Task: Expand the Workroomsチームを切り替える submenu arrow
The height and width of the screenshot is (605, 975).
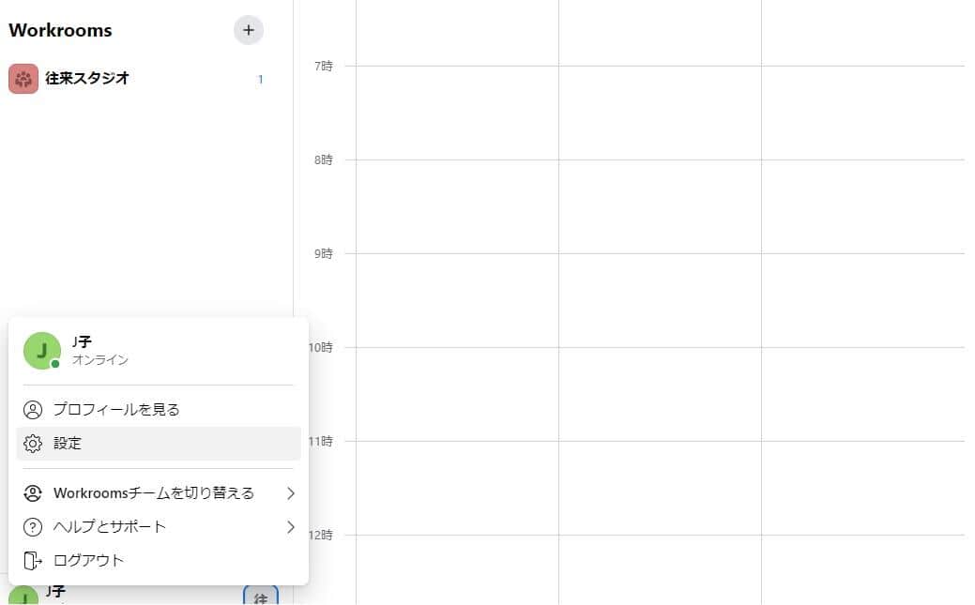Action: [x=291, y=493]
